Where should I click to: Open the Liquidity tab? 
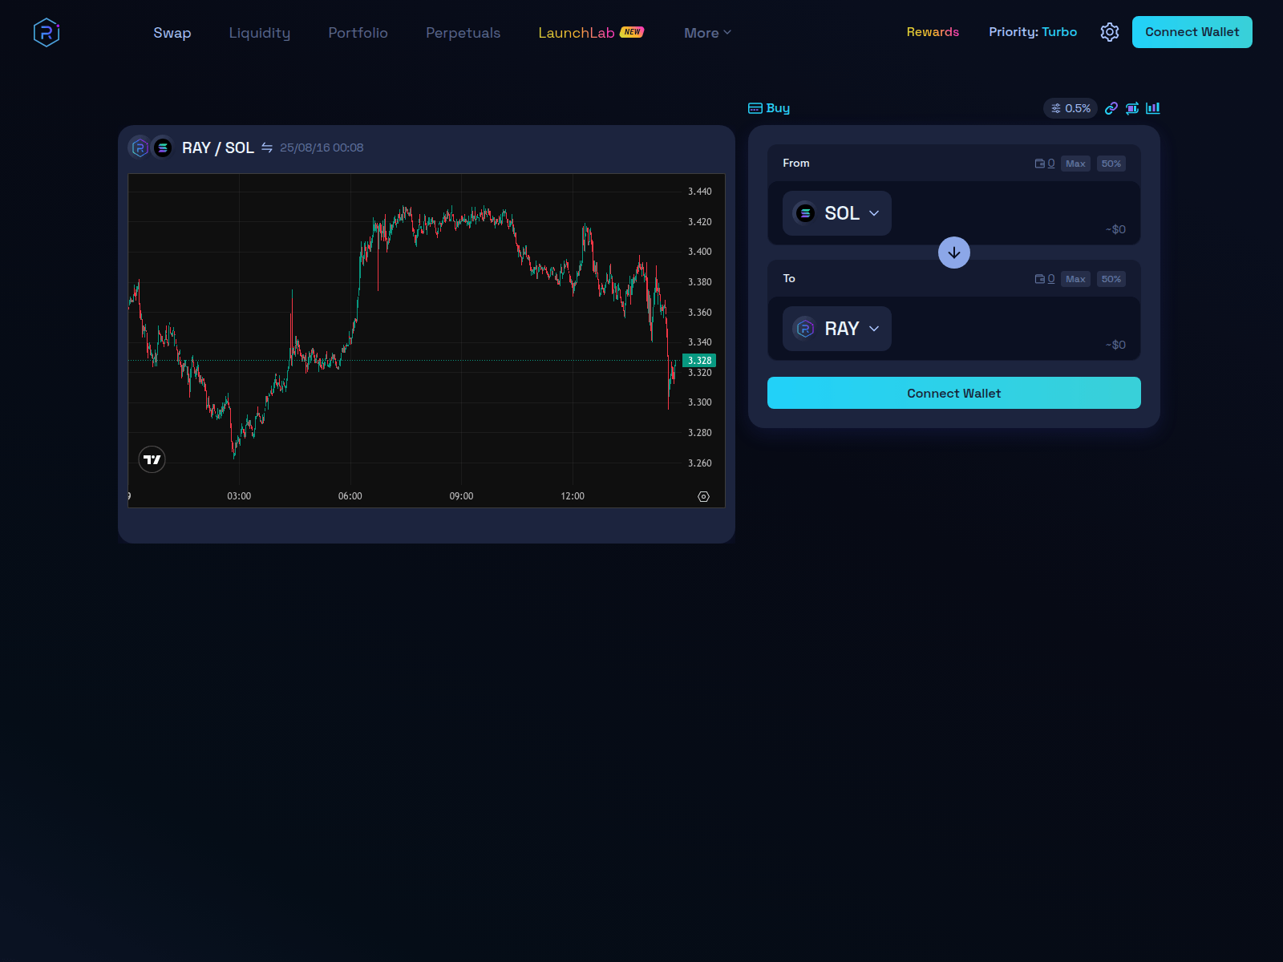click(260, 33)
